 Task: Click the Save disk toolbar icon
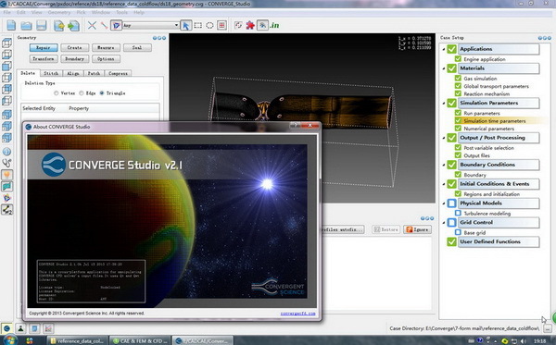tap(42, 26)
